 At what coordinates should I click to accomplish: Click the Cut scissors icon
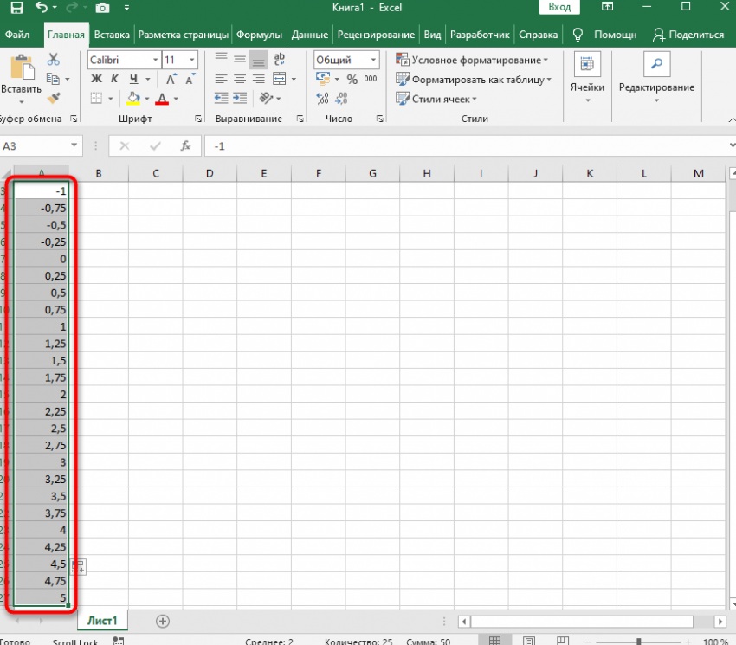coord(54,60)
